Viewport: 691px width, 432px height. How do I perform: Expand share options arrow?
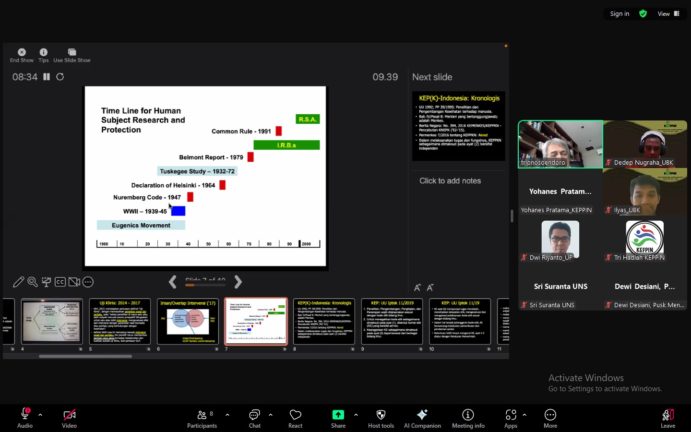356,415
